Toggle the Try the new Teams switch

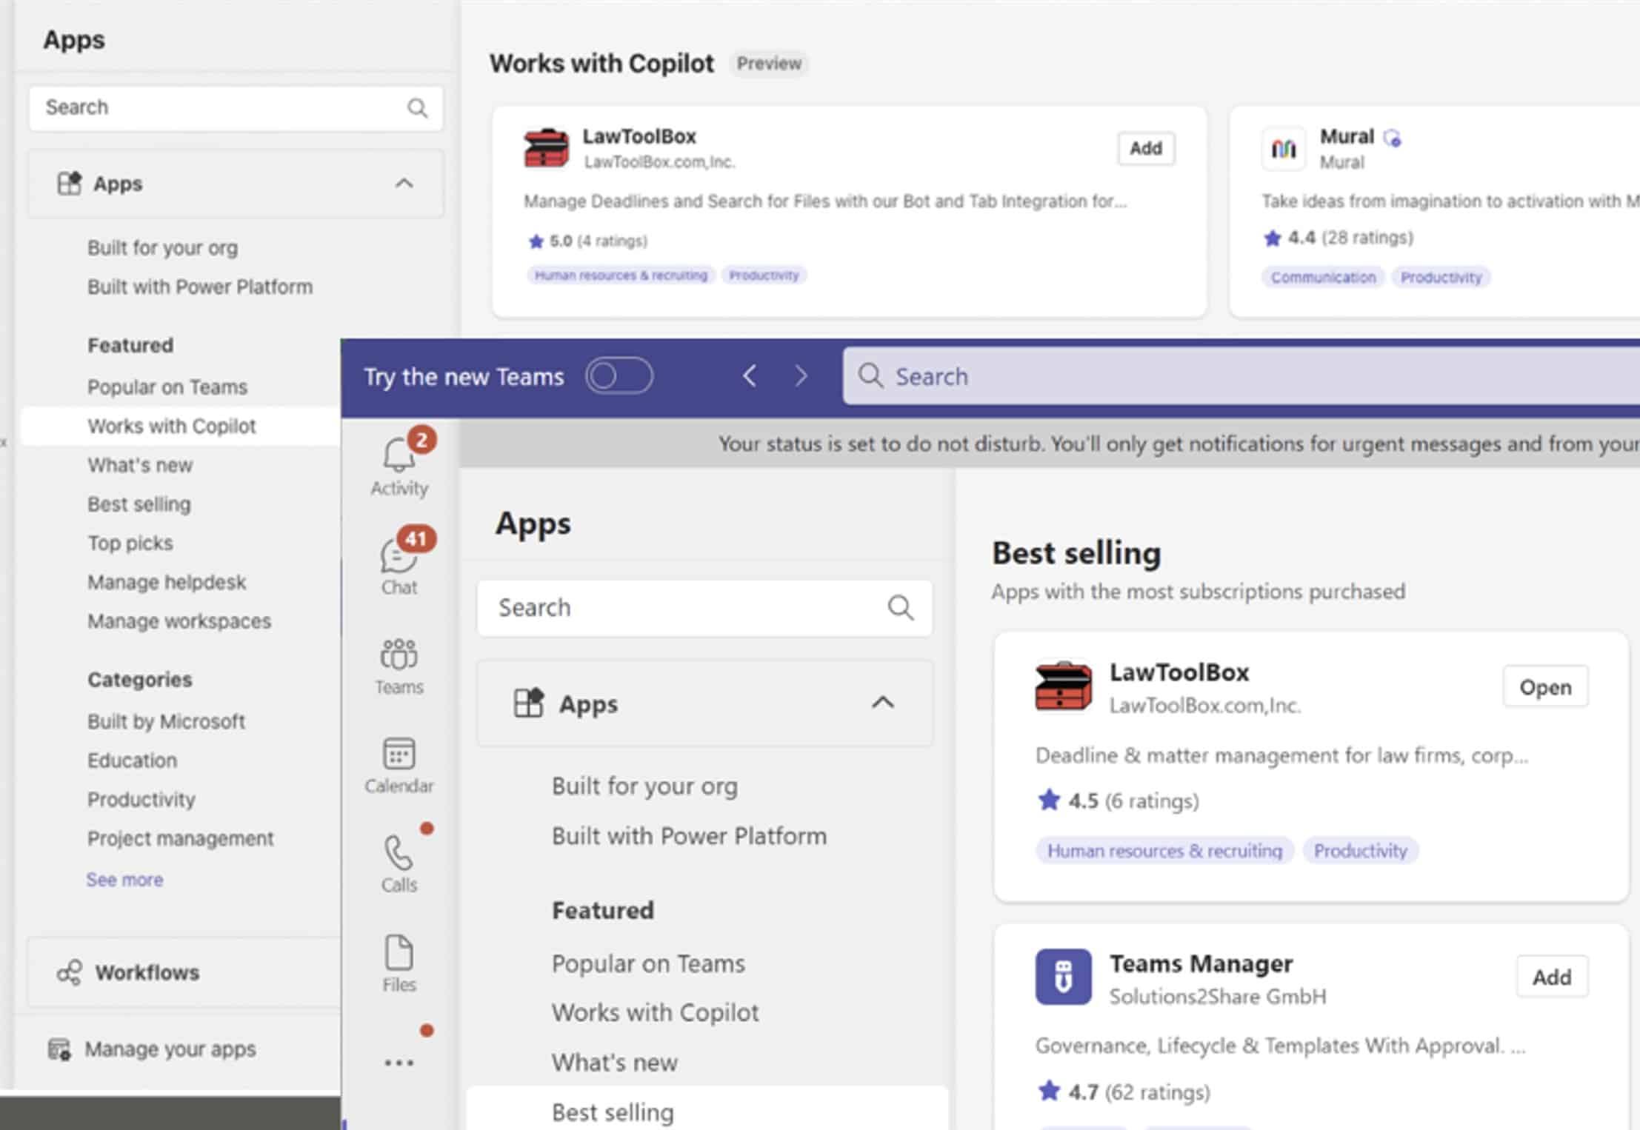pyautogui.click(x=619, y=376)
